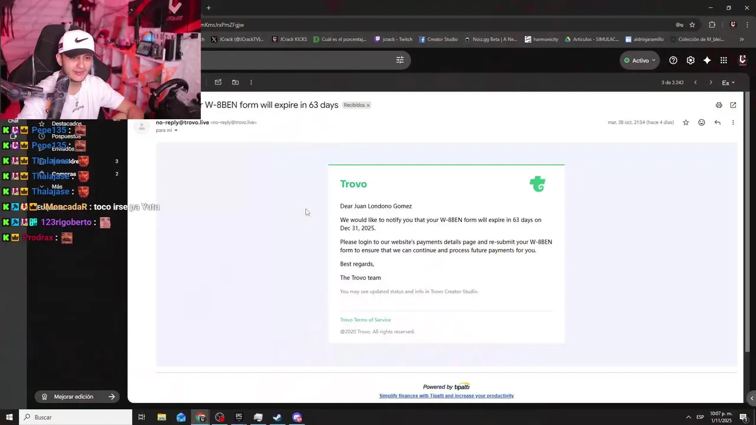Go to newer email arrow
This screenshot has height=425, width=756.
coord(695,83)
